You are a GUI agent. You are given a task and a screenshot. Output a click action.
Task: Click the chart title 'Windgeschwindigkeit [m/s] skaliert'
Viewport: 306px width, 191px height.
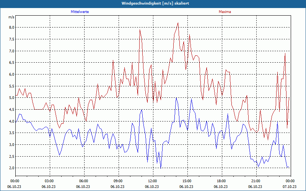click(x=155, y=3)
